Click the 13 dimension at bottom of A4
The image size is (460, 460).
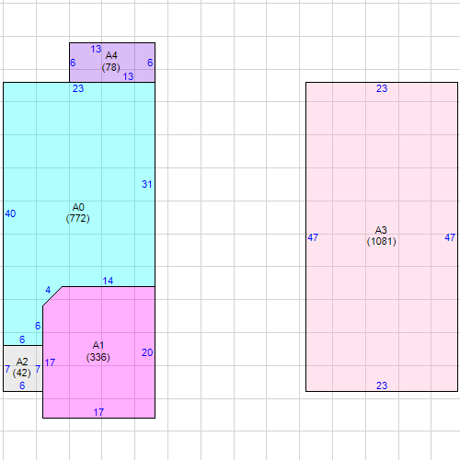[x=128, y=76]
